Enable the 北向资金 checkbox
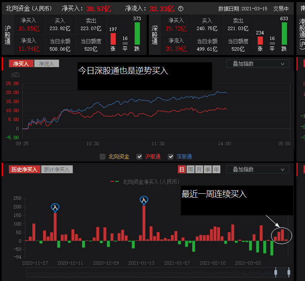The image size is (305, 281). click(102, 156)
